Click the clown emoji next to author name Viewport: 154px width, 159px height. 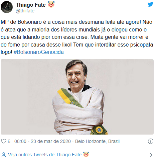[x=51, y=4]
